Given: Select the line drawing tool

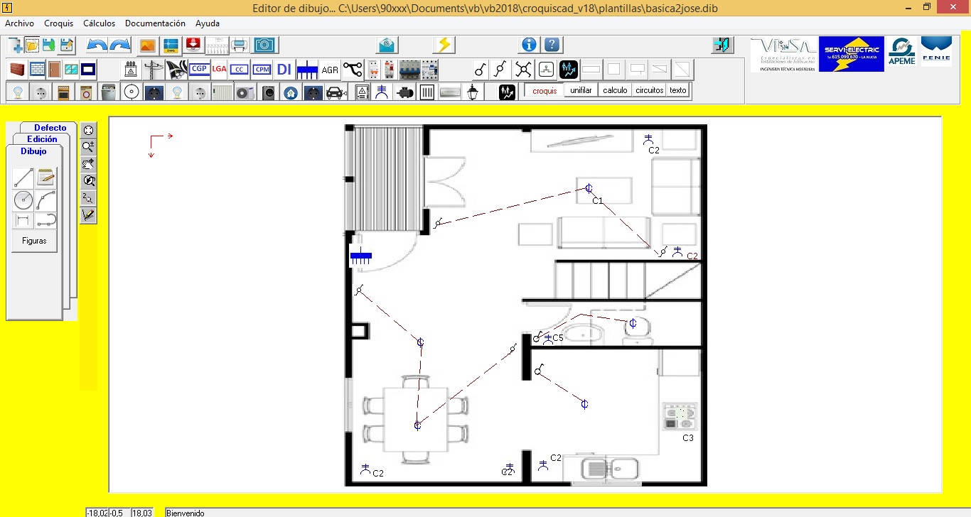Looking at the screenshot, I should coord(23,178).
